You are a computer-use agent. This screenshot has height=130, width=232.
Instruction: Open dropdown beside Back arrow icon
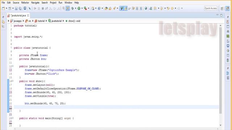(175, 8)
